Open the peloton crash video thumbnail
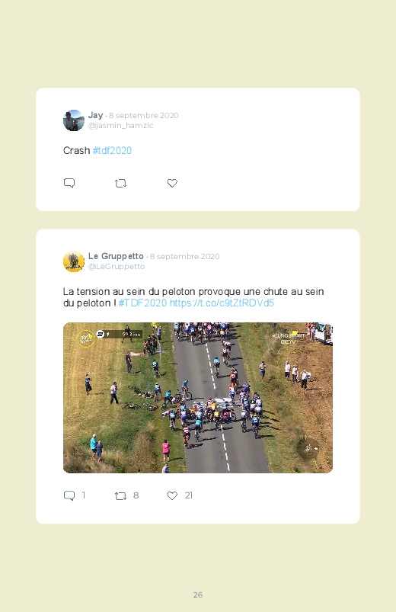 [x=198, y=398]
